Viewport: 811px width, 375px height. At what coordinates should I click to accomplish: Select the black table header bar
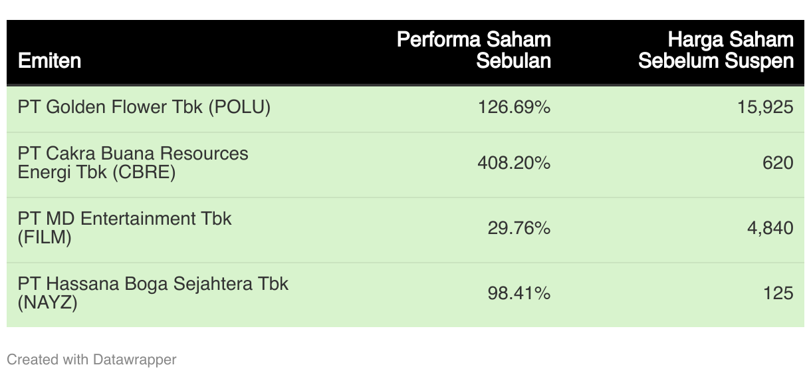[x=405, y=53]
